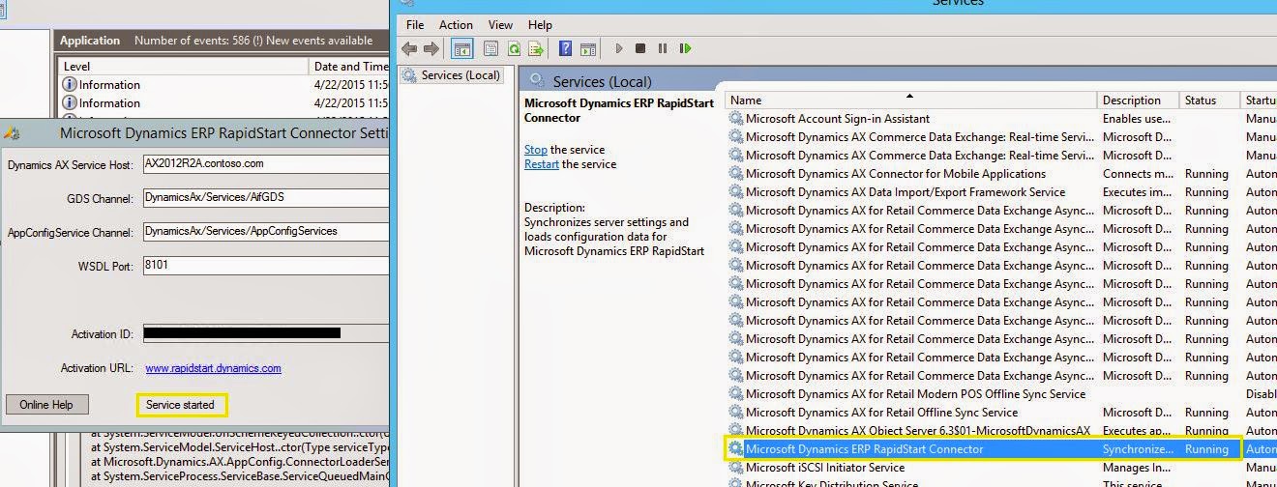Click the Forward arrow in Services toolbar
Image resolution: width=1277 pixels, height=487 pixels.
click(x=431, y=48)
